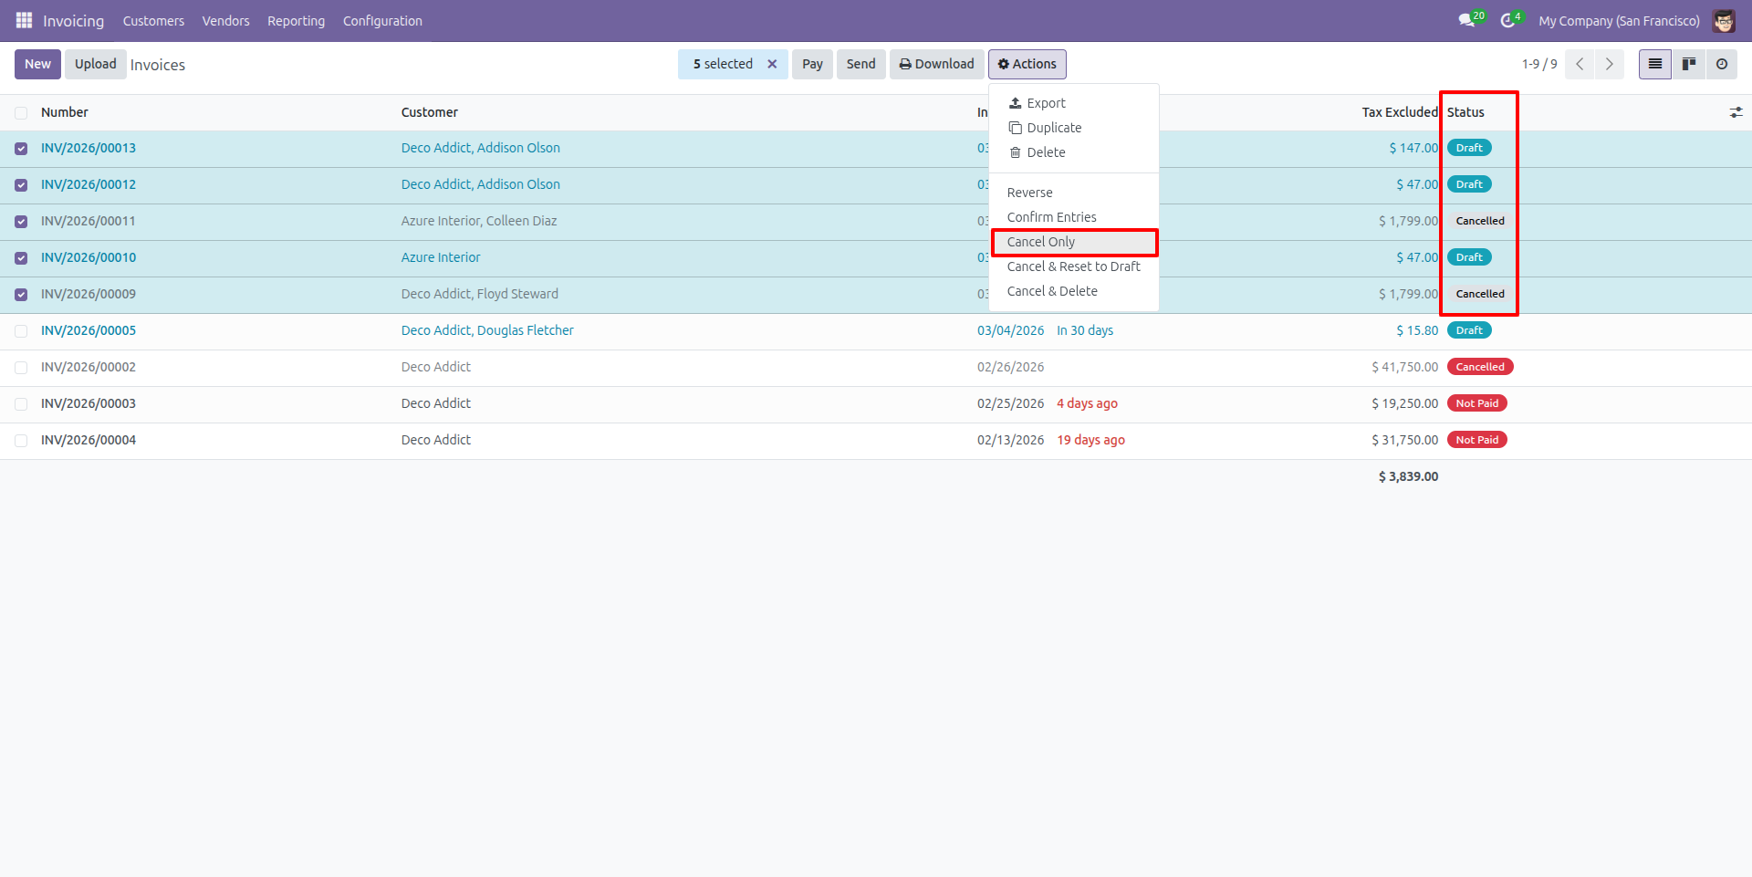This screenshot has height=877, width=1752.
Task: Click the Upload button
Action: point(95,64)
